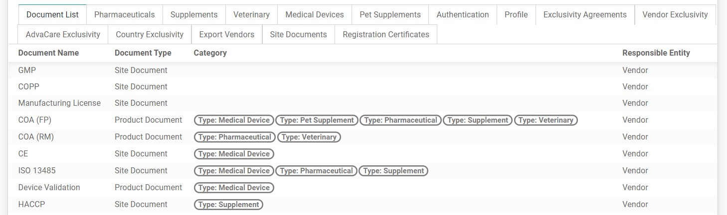
Task: Open the AdvaCare Exclusivity tab
Action: 63,34
